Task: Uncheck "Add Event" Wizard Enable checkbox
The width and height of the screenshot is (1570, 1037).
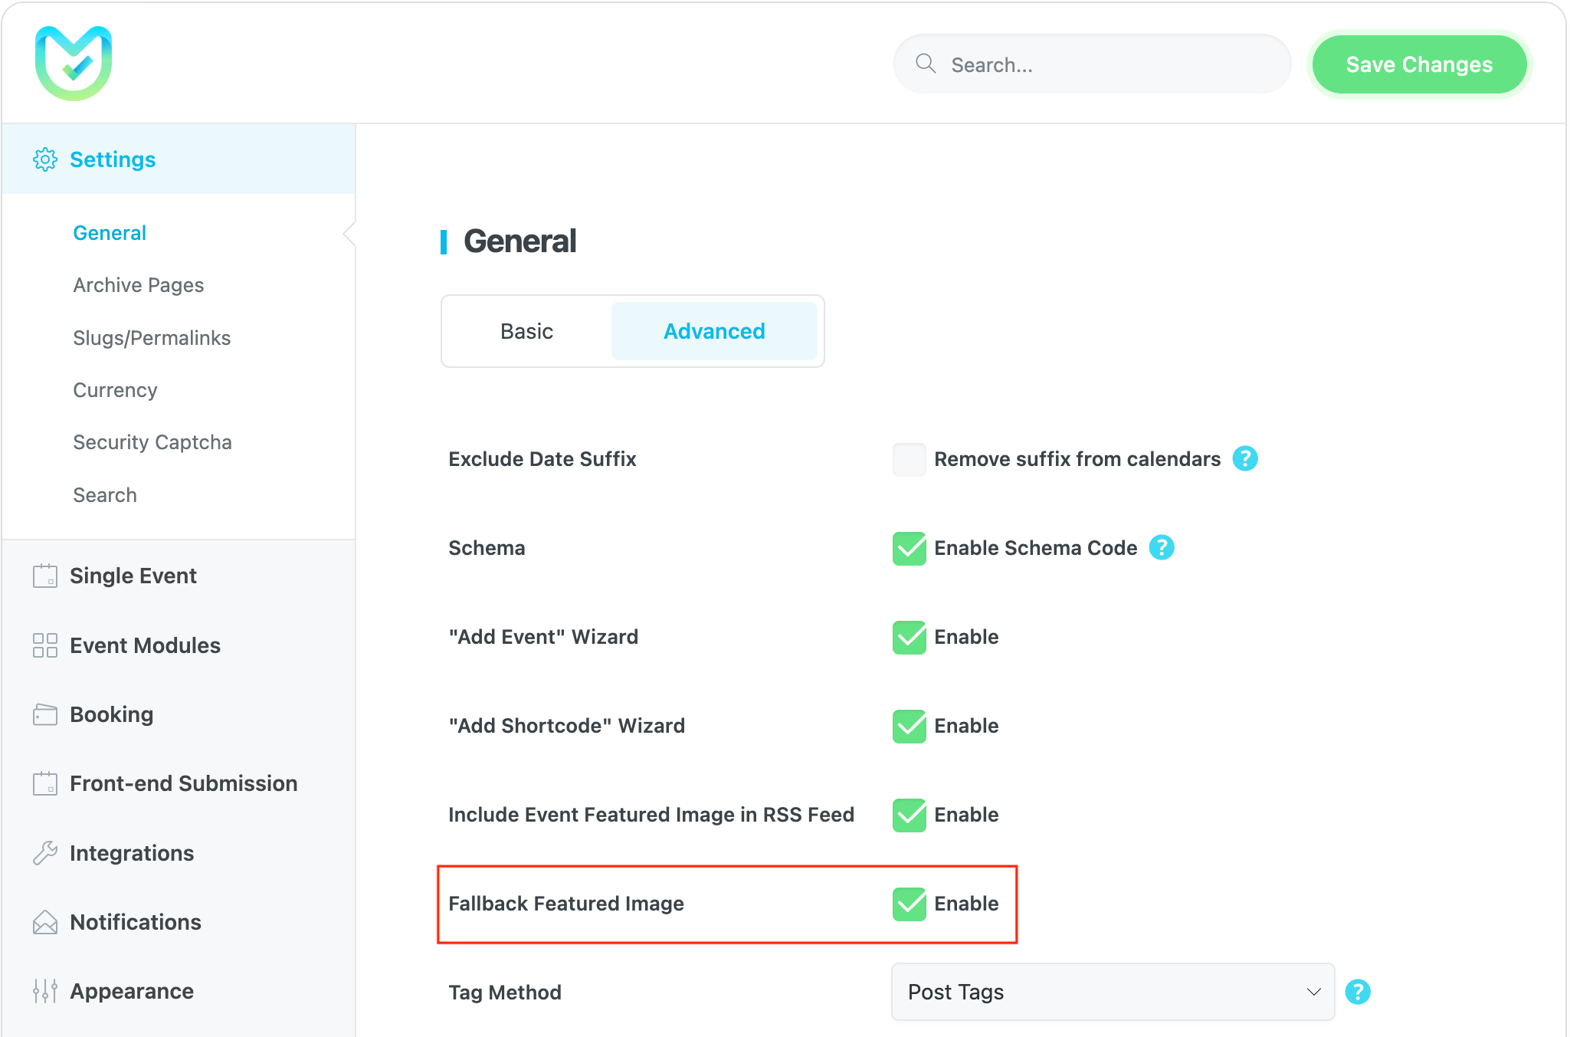Action: [x=909, y=637]
